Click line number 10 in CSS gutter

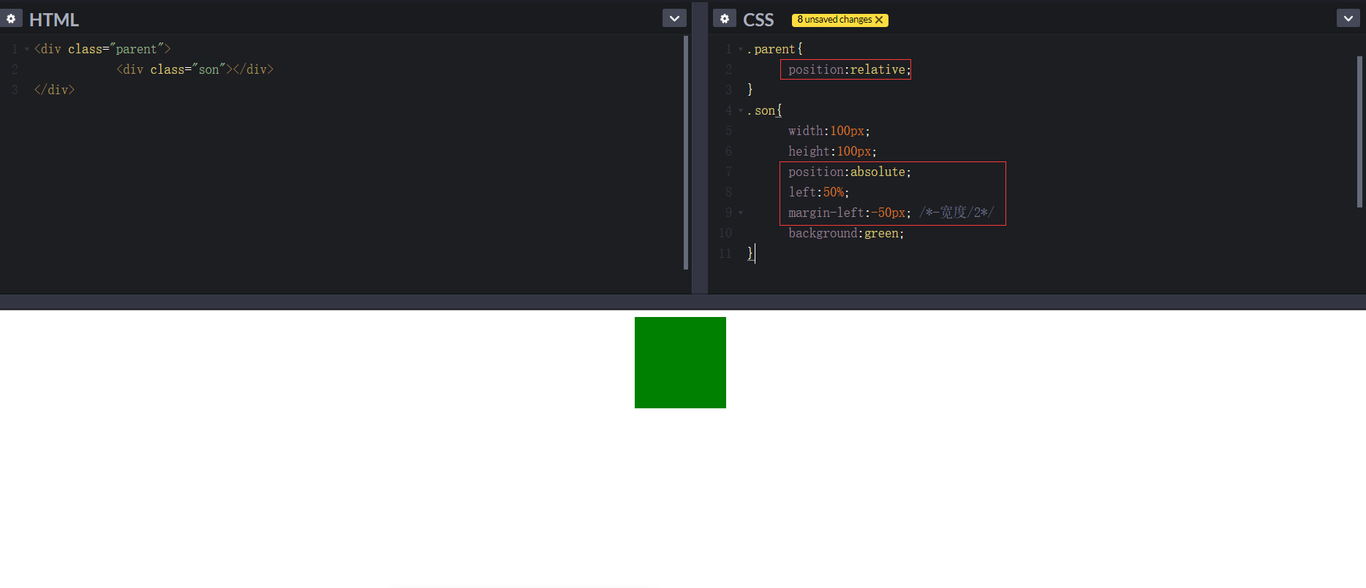(725, 233)
